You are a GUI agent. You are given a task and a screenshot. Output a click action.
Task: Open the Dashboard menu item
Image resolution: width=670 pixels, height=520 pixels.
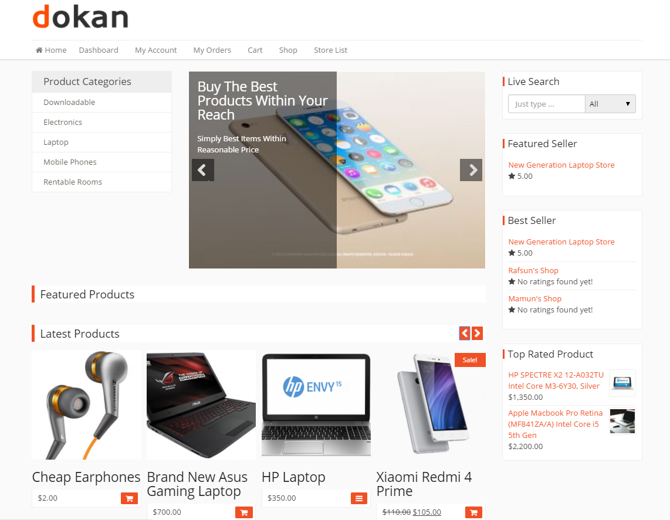point(99,50)
